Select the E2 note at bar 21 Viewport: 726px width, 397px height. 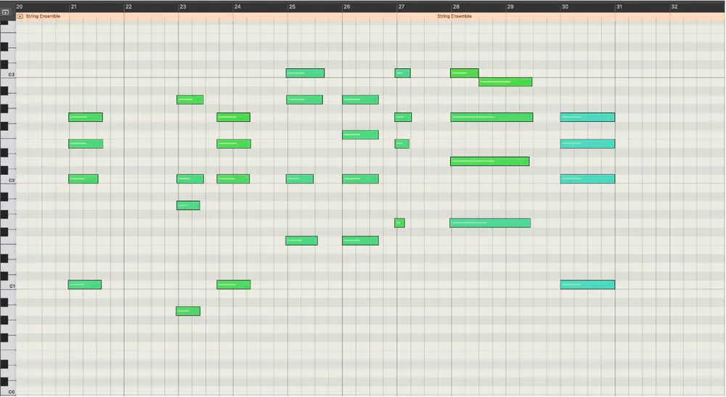[86, 144]
